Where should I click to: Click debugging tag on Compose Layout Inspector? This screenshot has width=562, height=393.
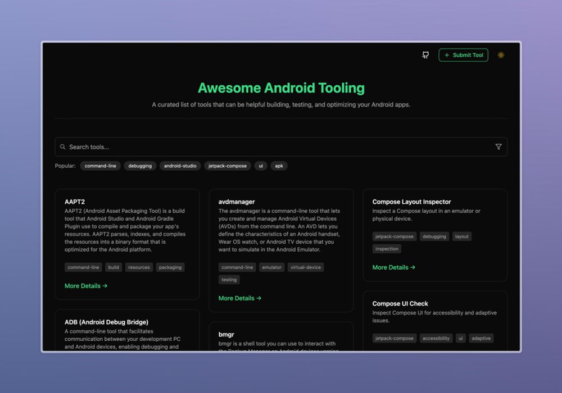pos(434,236)
